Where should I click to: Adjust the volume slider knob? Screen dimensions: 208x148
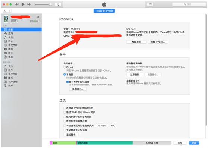(x=50, y=4)
